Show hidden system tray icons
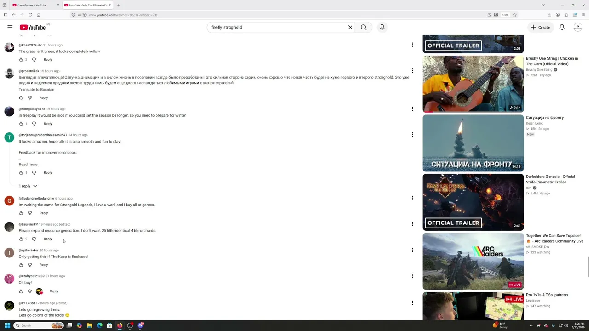The image size is (589, 331). tap(531, 325)
